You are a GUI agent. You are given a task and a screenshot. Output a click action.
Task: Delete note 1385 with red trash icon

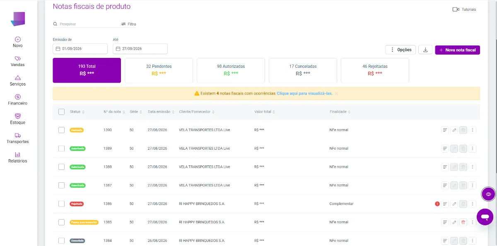[x=463, y=222]
